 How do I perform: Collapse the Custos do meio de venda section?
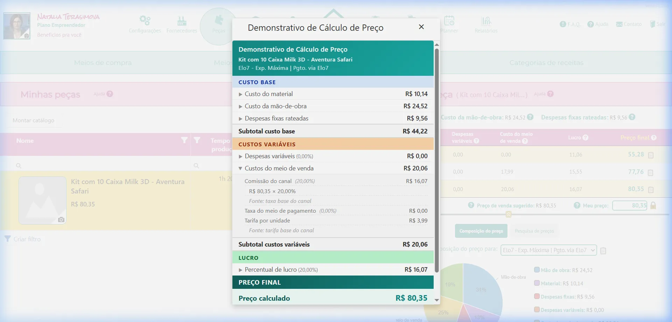tap(240, 168)
